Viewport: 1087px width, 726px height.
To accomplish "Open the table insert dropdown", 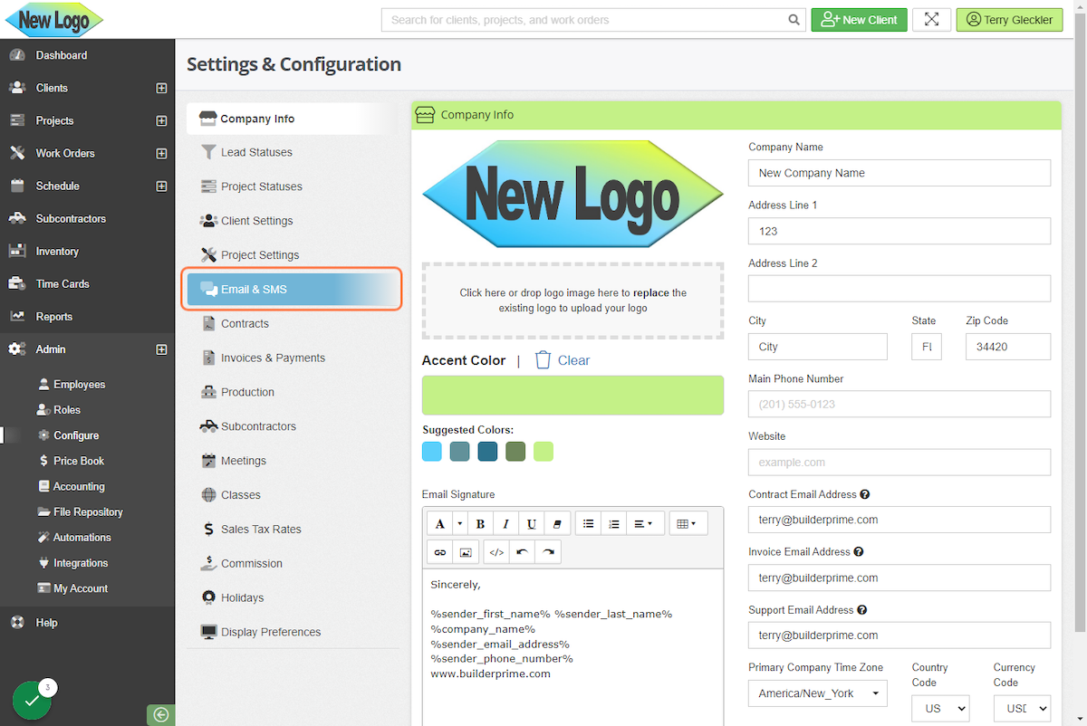I will (x=688, y=524).
